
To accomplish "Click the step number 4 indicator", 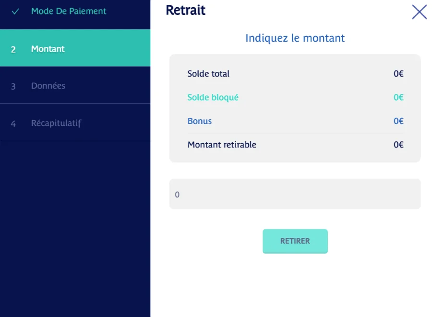I will click(13, 124).
